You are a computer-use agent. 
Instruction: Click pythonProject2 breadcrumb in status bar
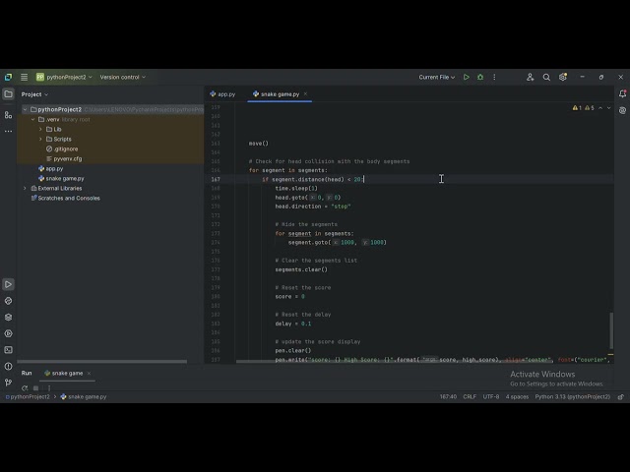(28, 397)
